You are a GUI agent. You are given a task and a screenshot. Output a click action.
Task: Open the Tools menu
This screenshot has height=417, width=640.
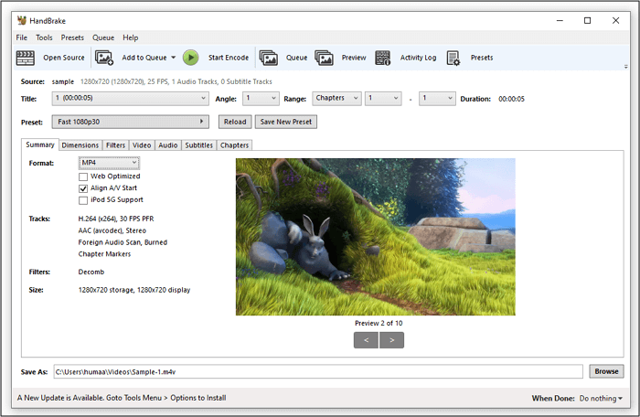pos(44,37)
